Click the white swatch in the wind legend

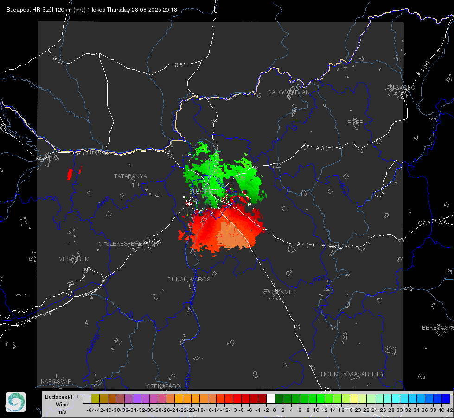(270, 398)
